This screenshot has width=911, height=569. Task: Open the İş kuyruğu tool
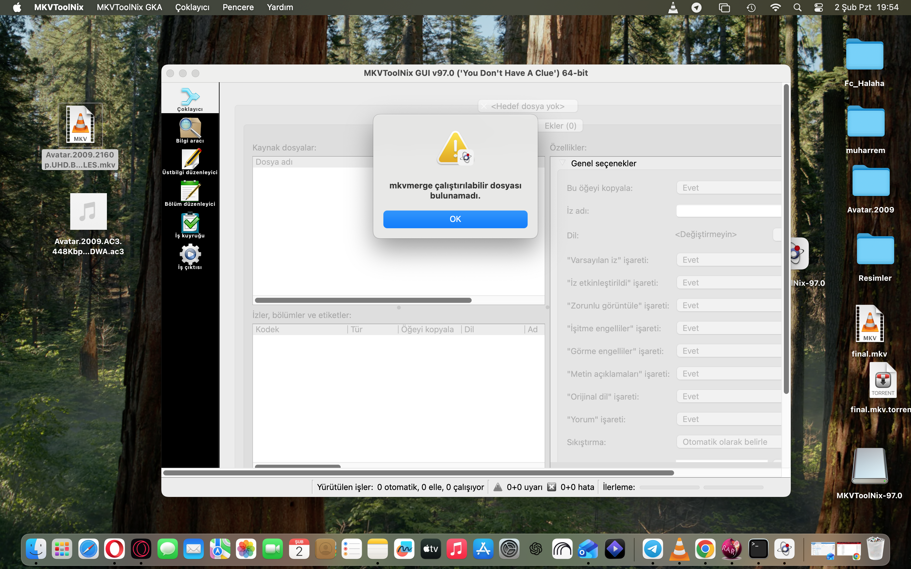click(190, 225)
